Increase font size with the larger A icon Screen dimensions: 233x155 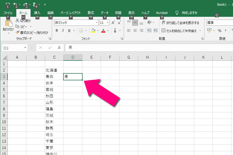coord(113,23)
